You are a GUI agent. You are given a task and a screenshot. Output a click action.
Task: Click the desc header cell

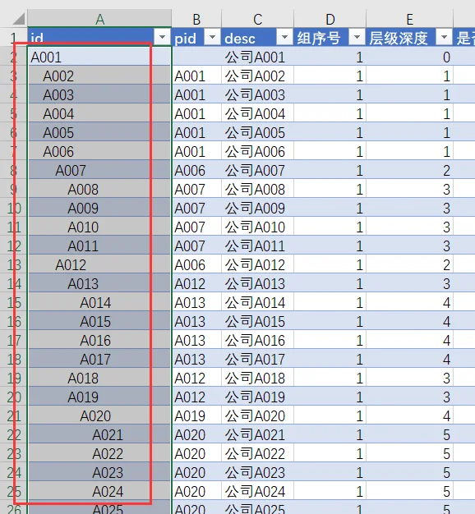(258, 38)
